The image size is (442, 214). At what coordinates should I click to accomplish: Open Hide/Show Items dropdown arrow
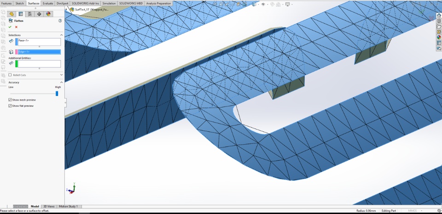tap(268, 4)
